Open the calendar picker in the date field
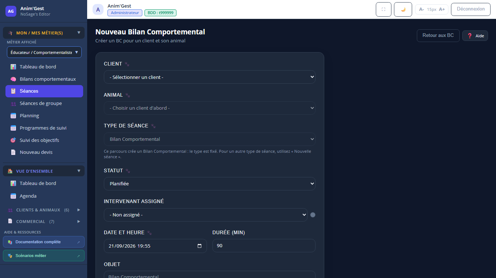This screenshot has height=278, width=496. 199,246
